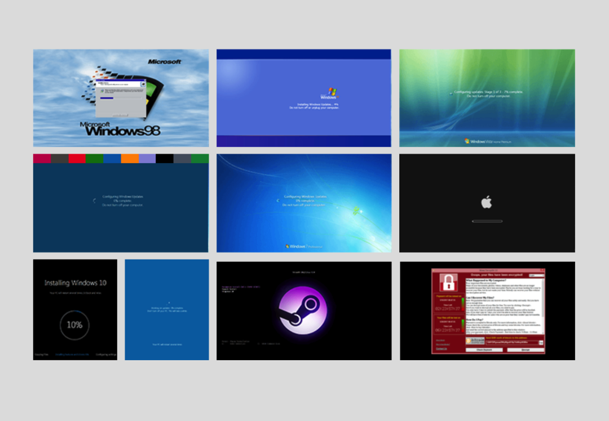Choose the black color swatch
The width and height of the screenshot is (609, 421).
pyautogui.click(x=165, y=159)
